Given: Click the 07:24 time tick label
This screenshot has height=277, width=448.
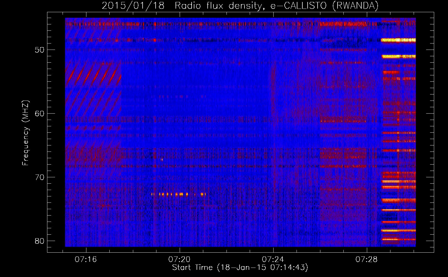Looking at the screenshot, I should (273, 260).
